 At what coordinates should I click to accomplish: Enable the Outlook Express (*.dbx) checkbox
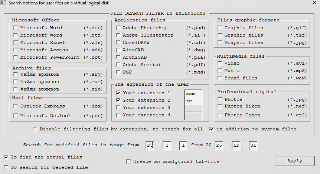16,106
